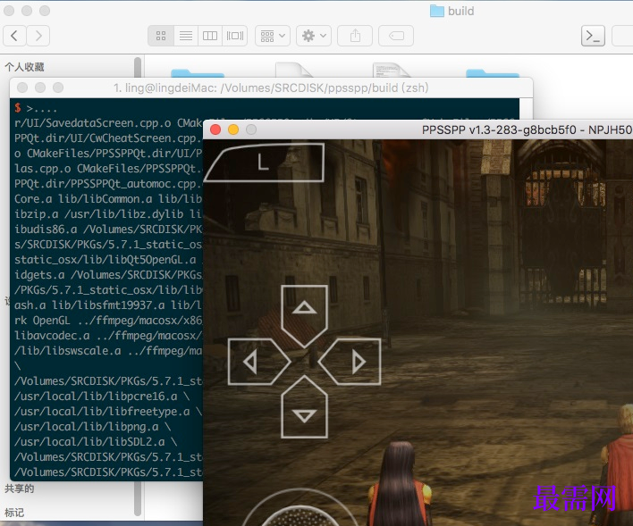Viewport: 633px width, 526px height.
Task: Switch Finder to icon view
Action: coord(161,36)
